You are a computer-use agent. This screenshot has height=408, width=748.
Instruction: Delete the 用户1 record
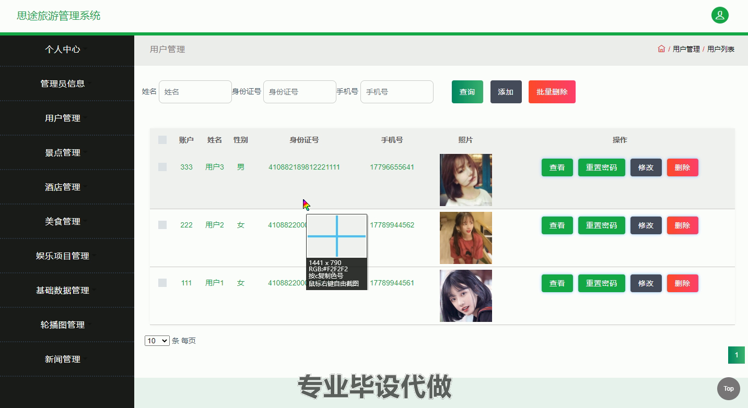[683, 283]
